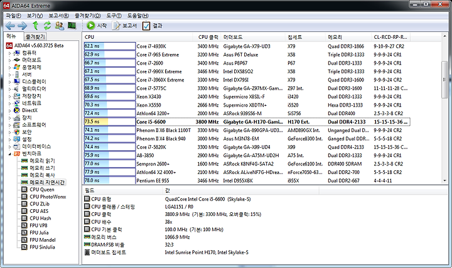Click the FPU SinJulia benchmark icon
Screen dimensions: 452x268
24,247
